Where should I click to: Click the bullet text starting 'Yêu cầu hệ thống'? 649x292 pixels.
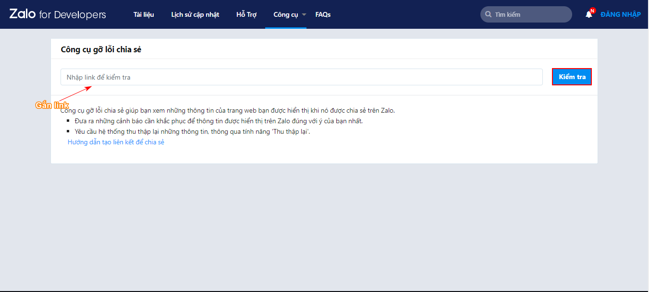pos(192,131)
